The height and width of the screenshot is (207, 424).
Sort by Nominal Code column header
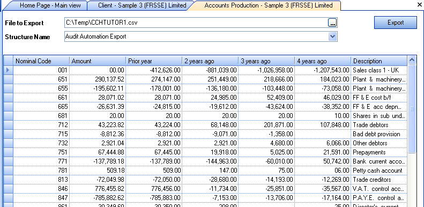pos(41,61)
